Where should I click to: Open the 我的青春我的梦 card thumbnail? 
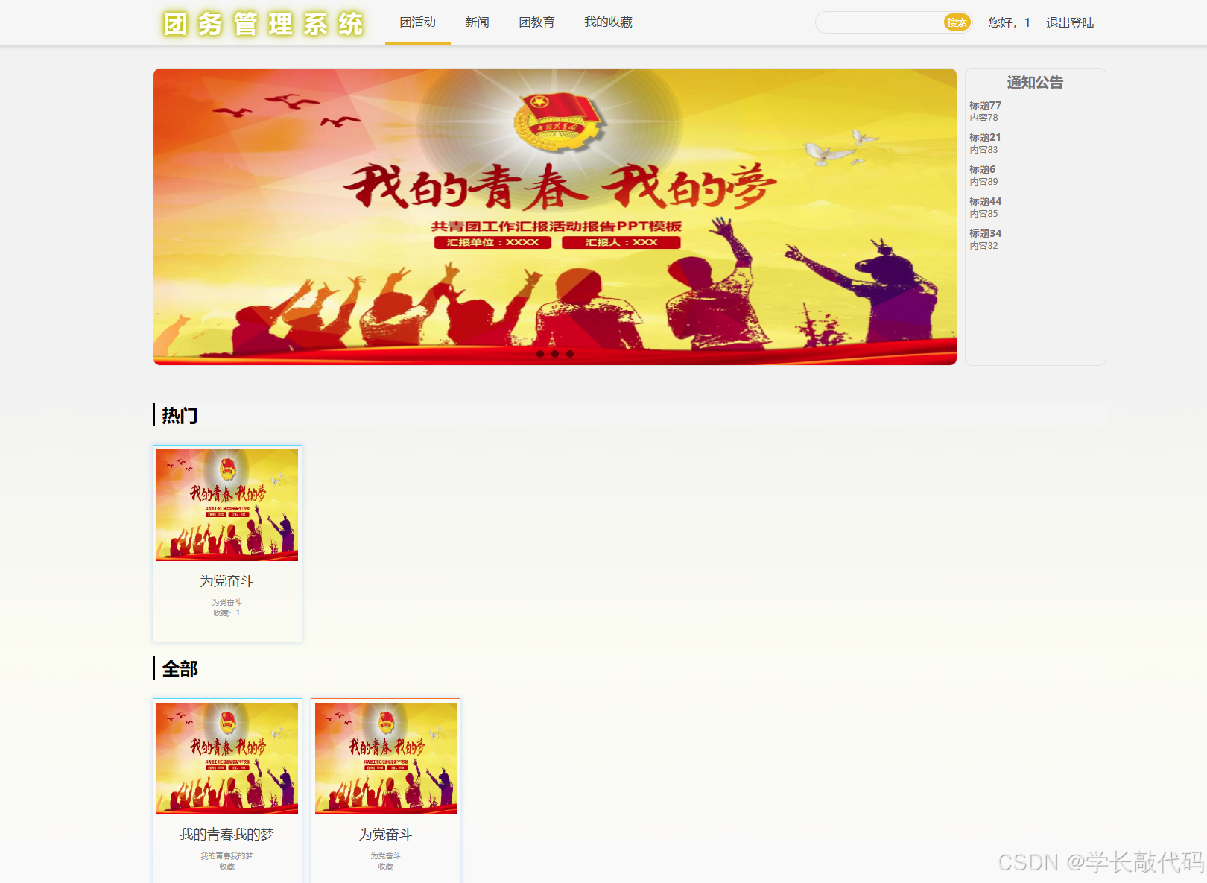pyautogui.click(x=226, y=758)
